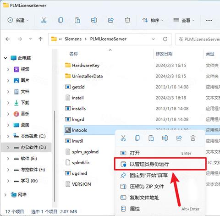
Task: Click the Copy icon in the context menu
Action: pos(137,138)
